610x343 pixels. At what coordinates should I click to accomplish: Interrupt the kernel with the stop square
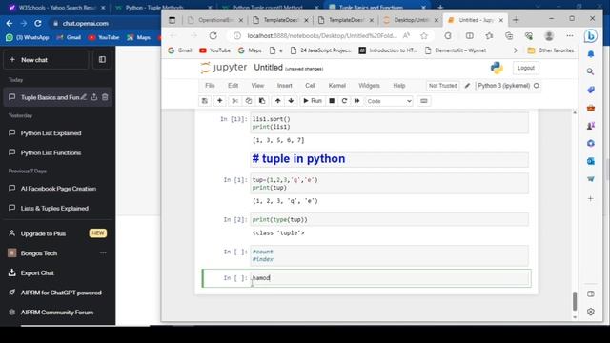332,101
